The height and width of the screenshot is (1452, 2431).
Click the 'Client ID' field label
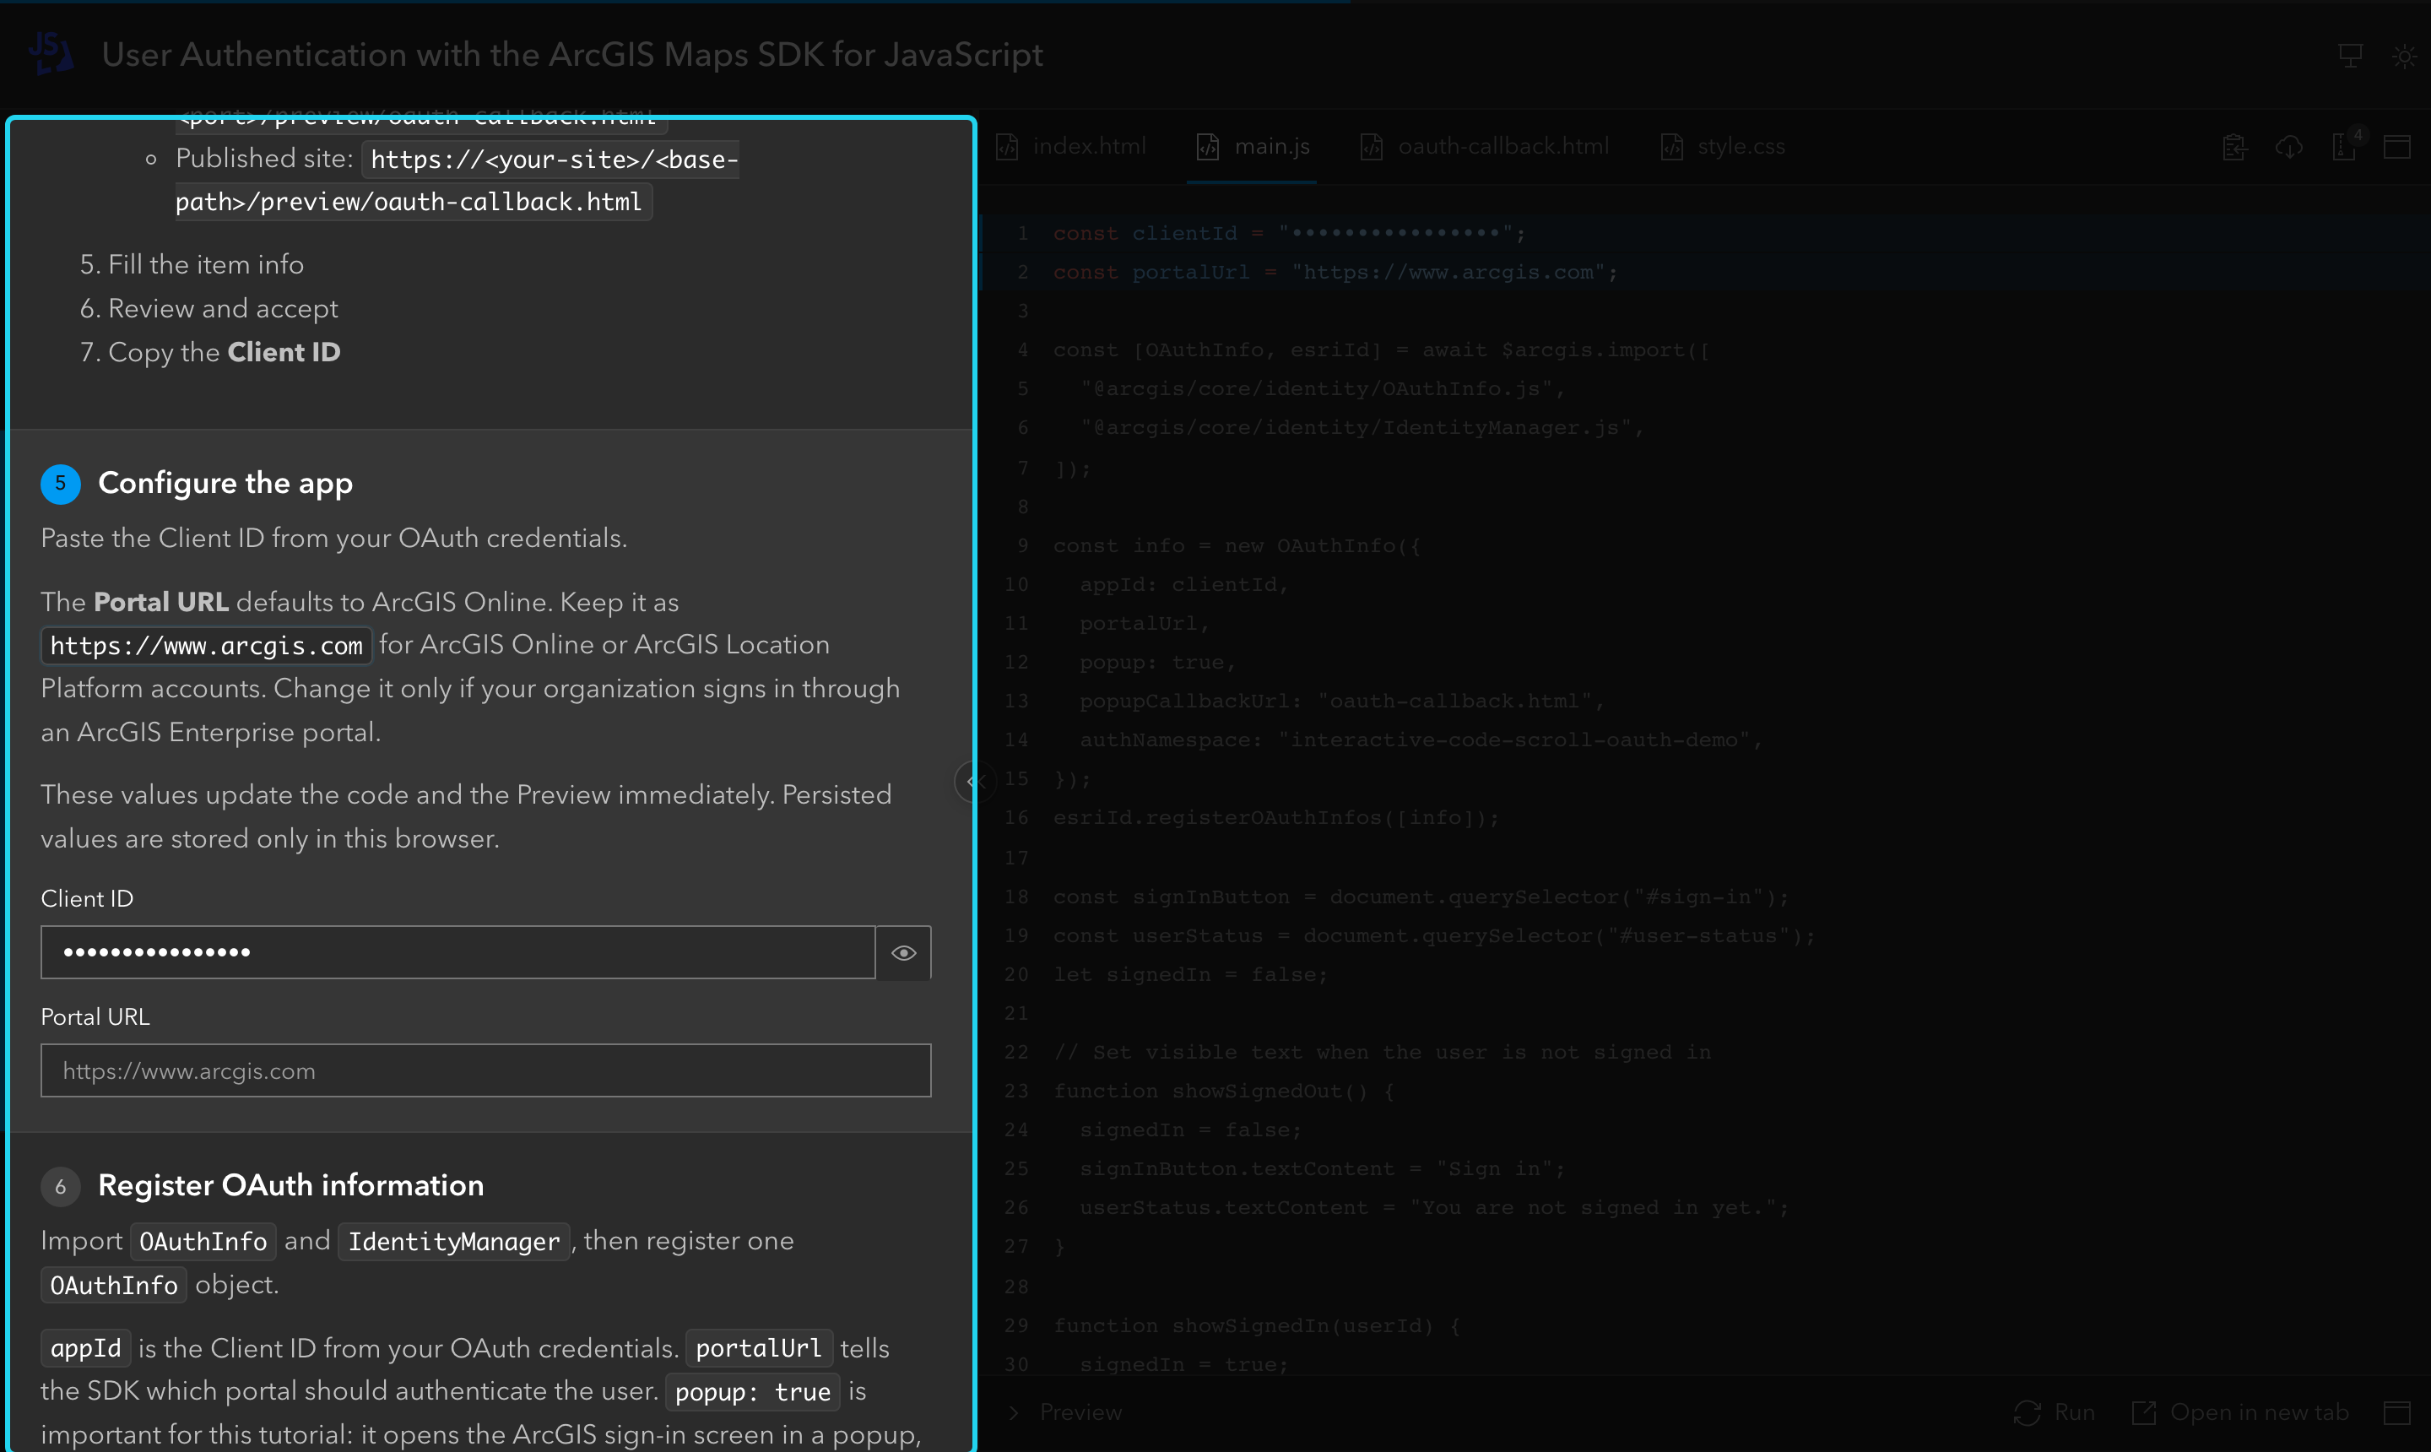coord(87,898)
